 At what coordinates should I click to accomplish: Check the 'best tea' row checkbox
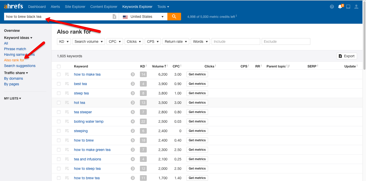click(x=59, y=84)
